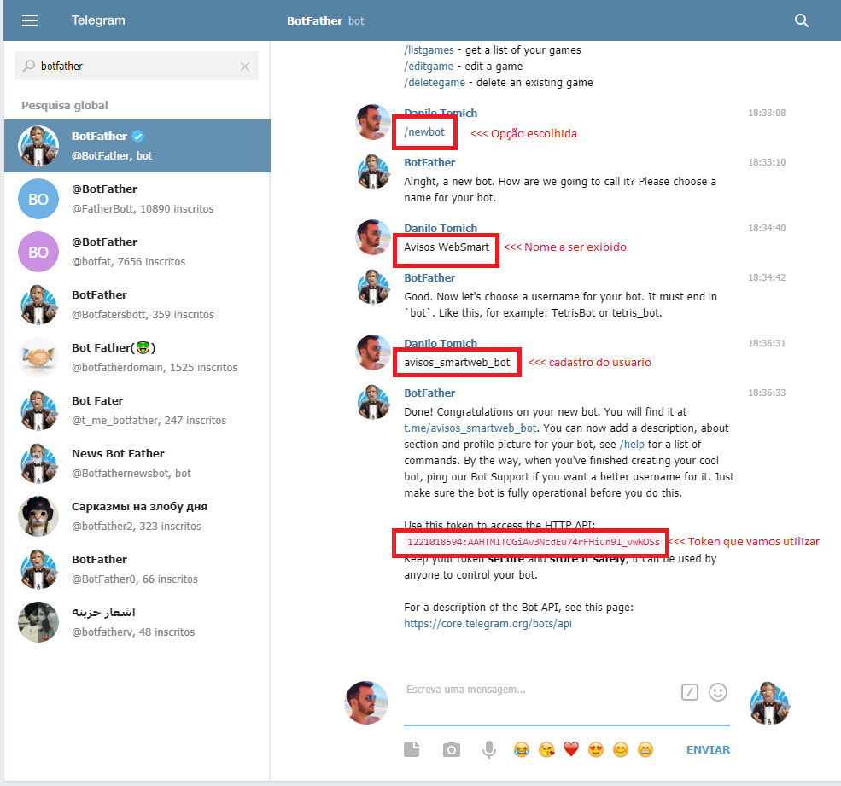Click the bot API token code

click(533, 542)
